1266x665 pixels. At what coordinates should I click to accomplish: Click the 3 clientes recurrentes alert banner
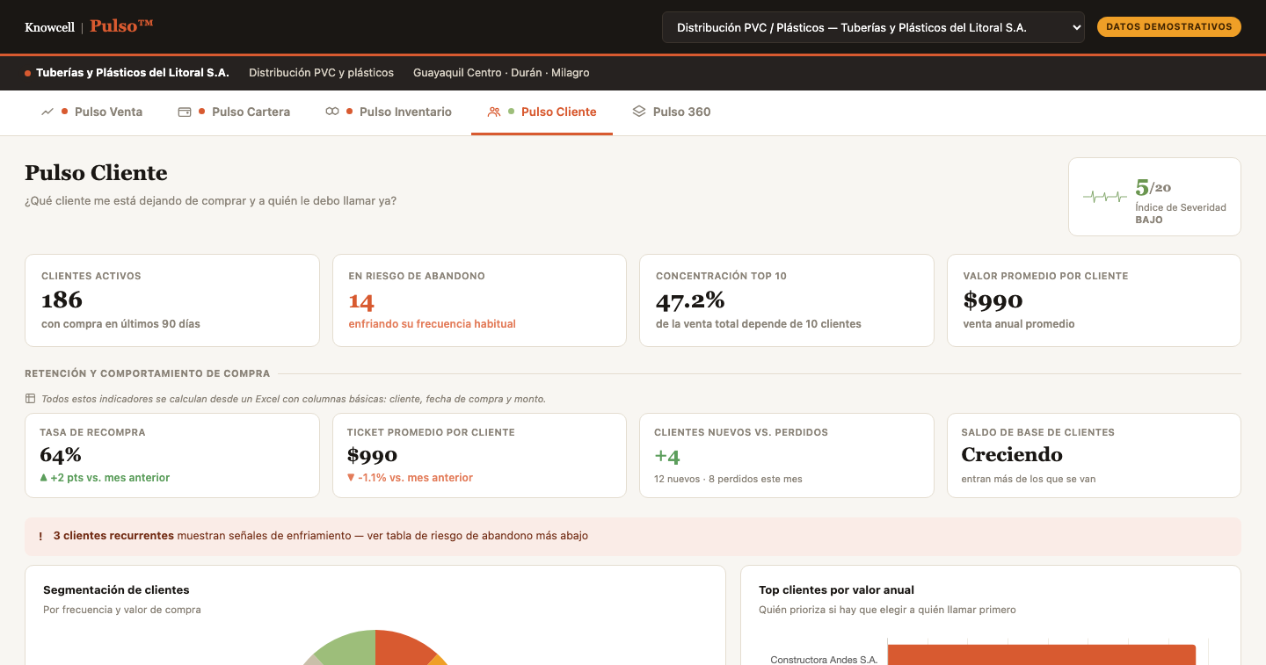tap(633, 536)
